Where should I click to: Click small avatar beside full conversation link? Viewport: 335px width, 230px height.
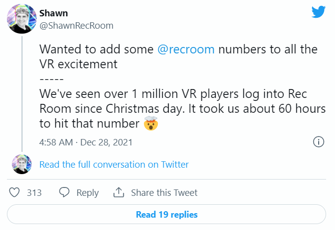(21, 164)
